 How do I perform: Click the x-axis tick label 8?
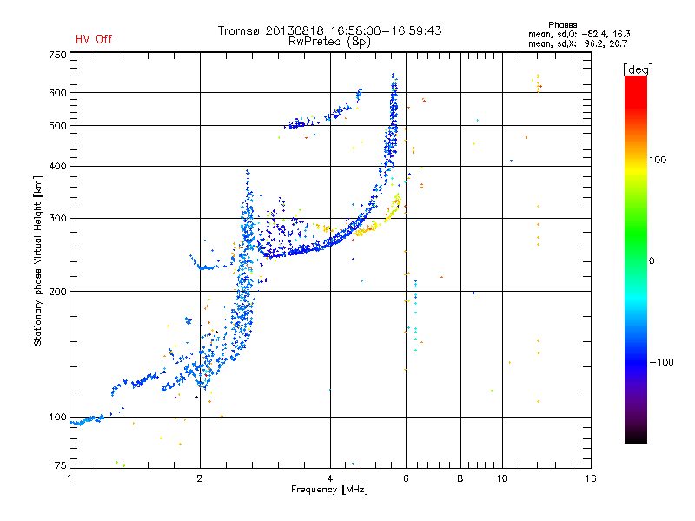point(460,478)
